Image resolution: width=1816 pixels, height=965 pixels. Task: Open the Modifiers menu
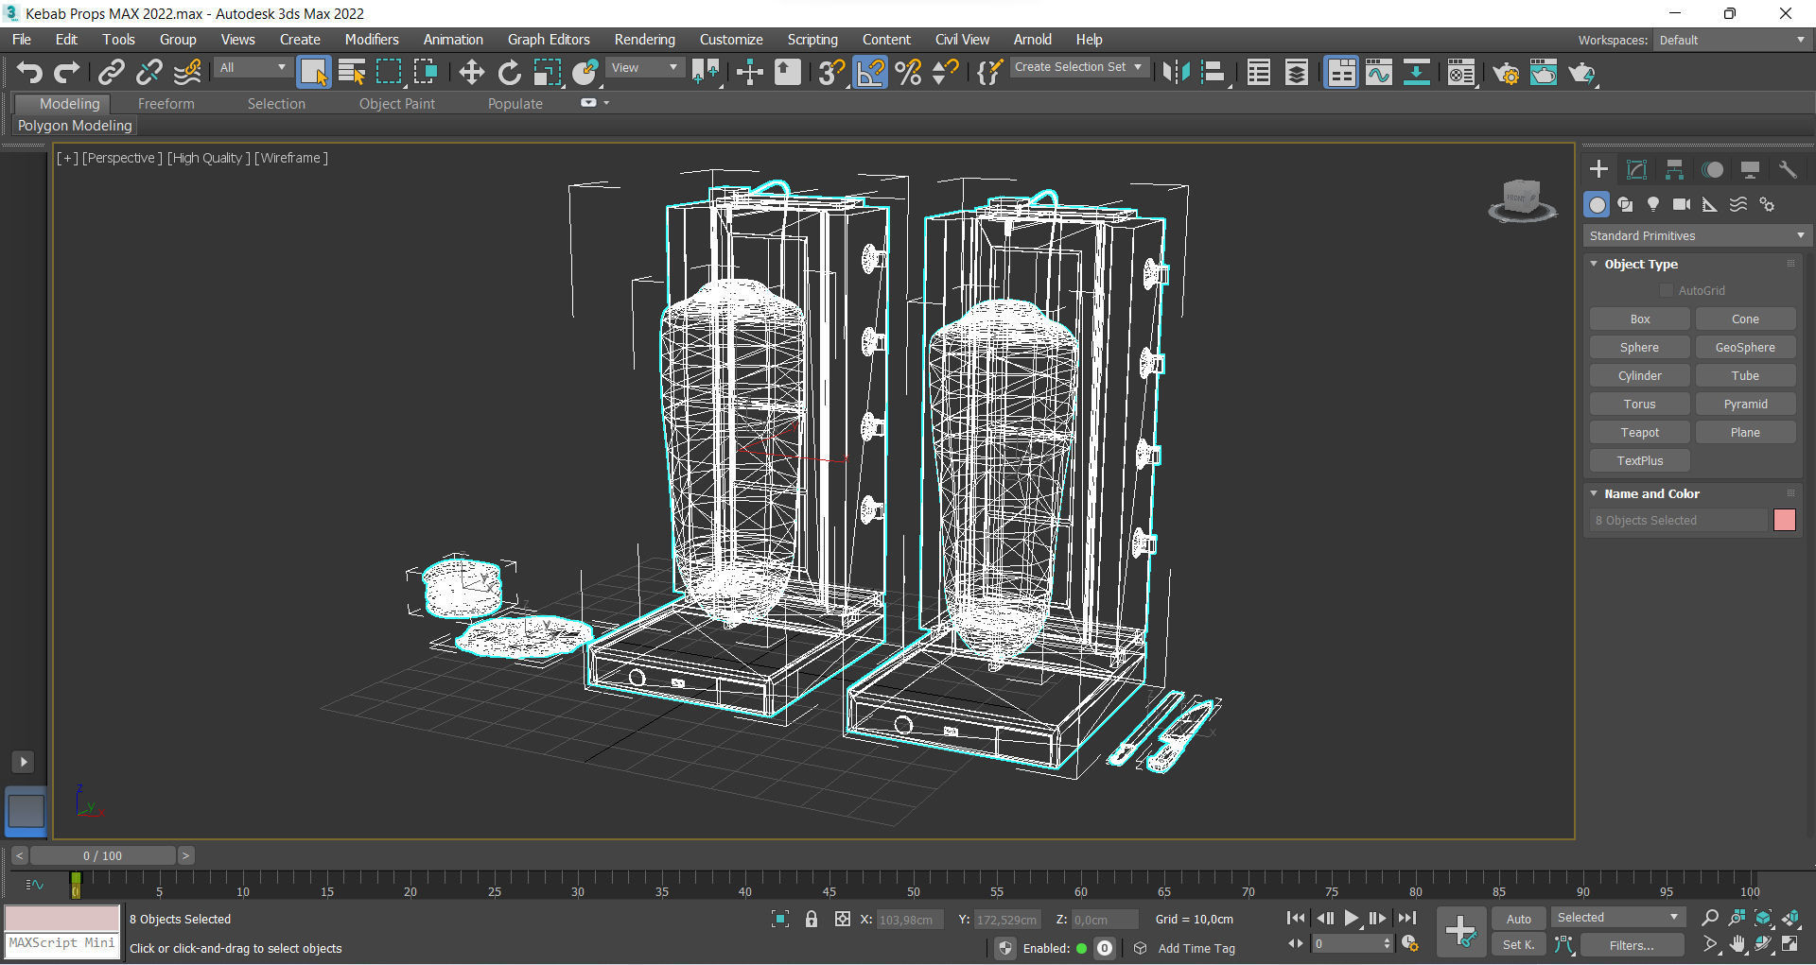point(371,40)
